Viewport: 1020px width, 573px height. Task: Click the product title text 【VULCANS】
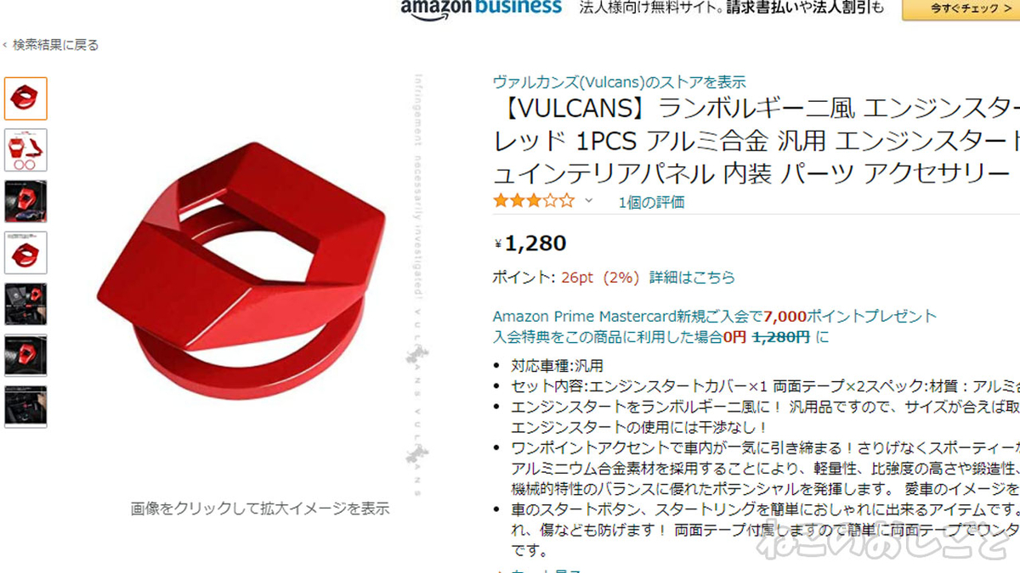(575, 110)
